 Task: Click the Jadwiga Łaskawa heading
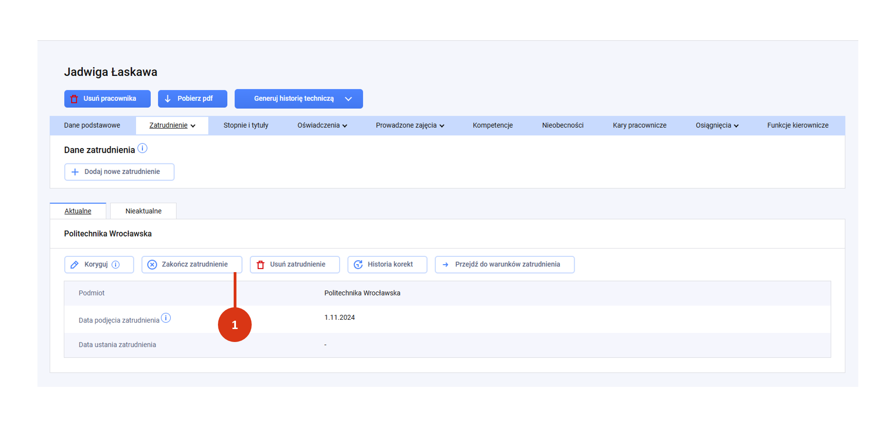pos(111,72)
